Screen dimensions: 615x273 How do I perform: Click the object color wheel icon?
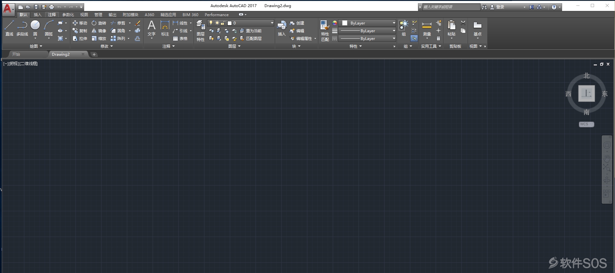click(x=335, y=23)
